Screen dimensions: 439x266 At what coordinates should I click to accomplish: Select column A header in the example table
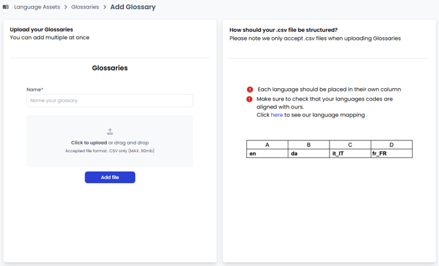click(x=267, y=145)
